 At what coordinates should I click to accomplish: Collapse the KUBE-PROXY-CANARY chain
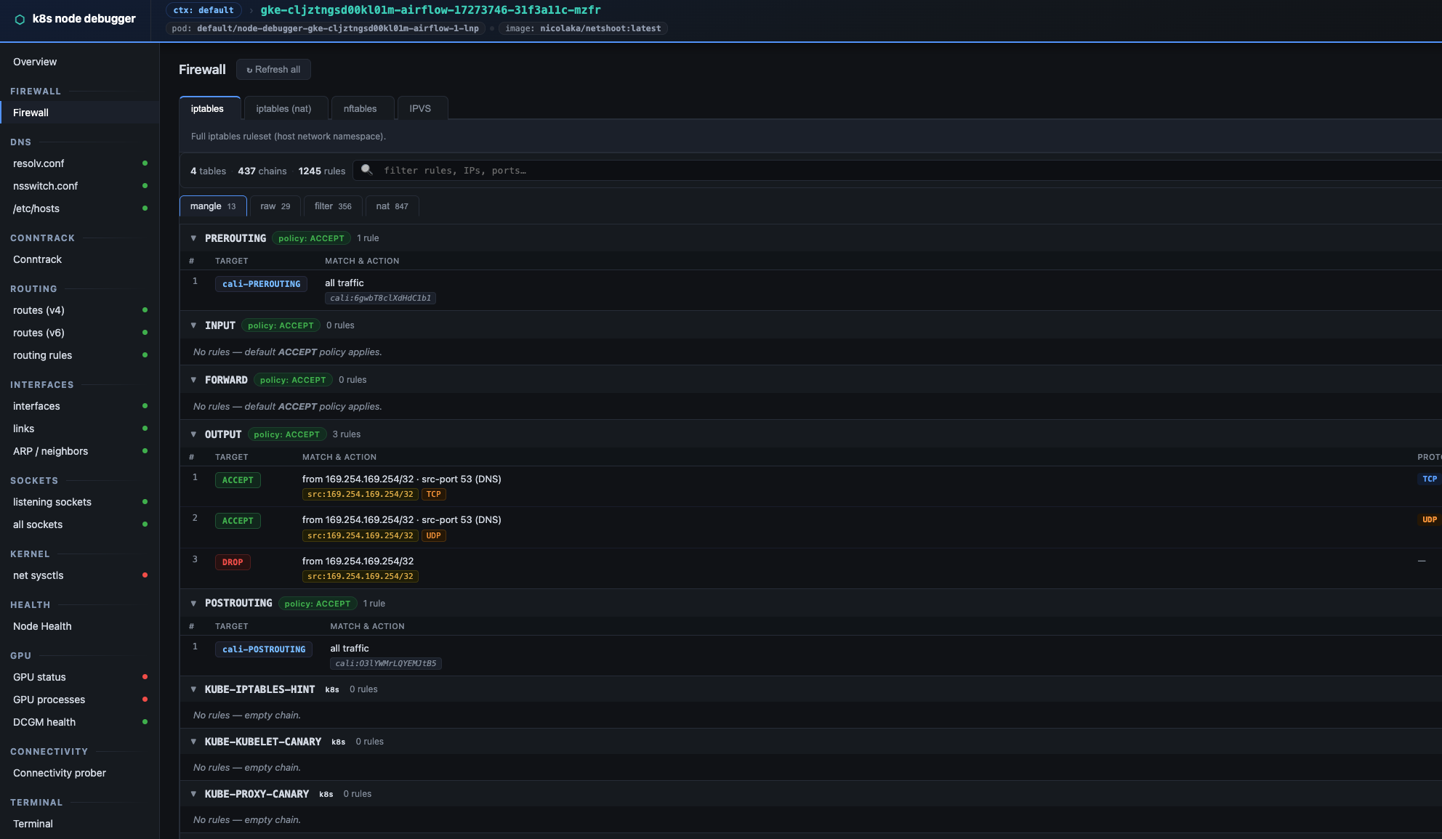click(x=193, y=794)
